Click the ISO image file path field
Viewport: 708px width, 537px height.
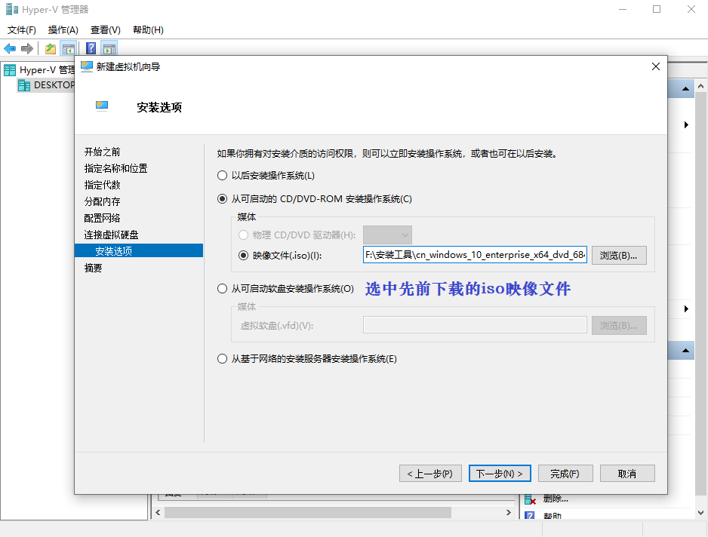[x=475, y=255]
